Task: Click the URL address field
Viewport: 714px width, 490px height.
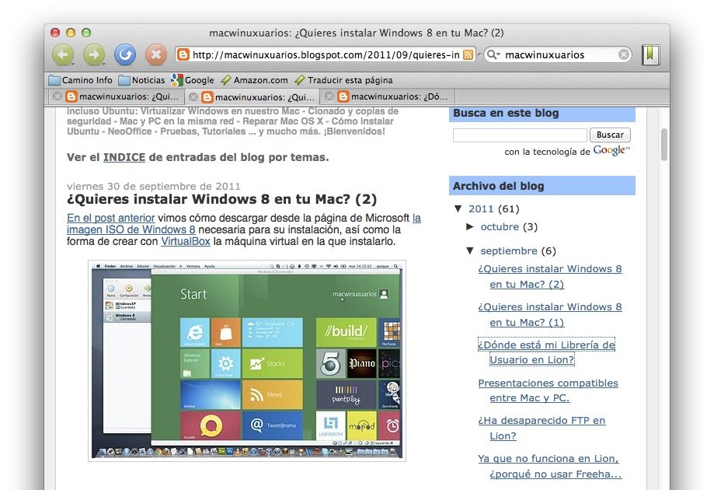Action: (x=326, y=55)
